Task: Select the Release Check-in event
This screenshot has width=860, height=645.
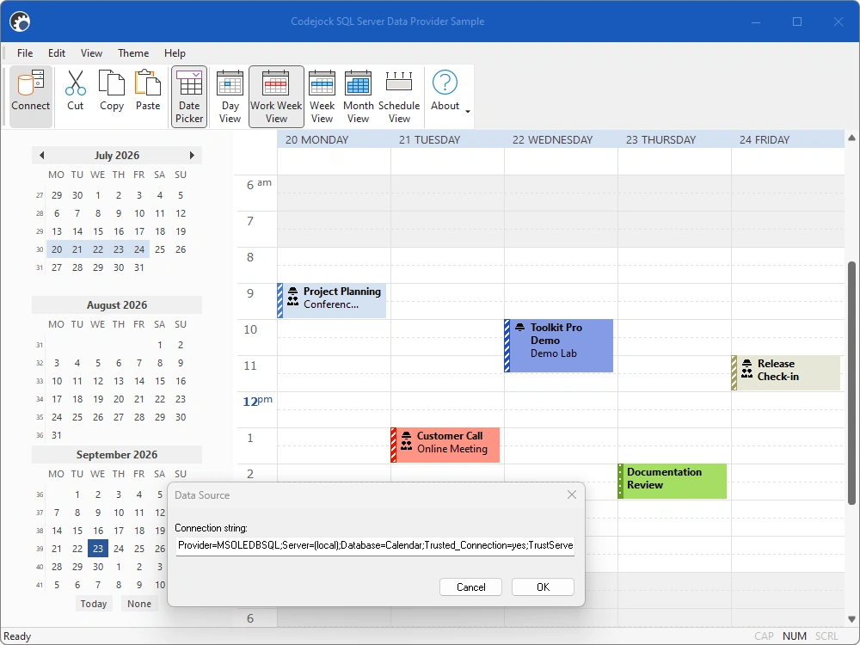Action: 786,373
